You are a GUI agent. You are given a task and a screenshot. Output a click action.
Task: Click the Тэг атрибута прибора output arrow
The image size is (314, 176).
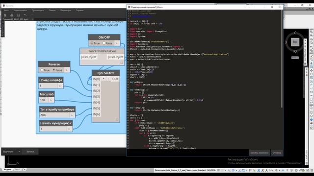coord(72,115)
